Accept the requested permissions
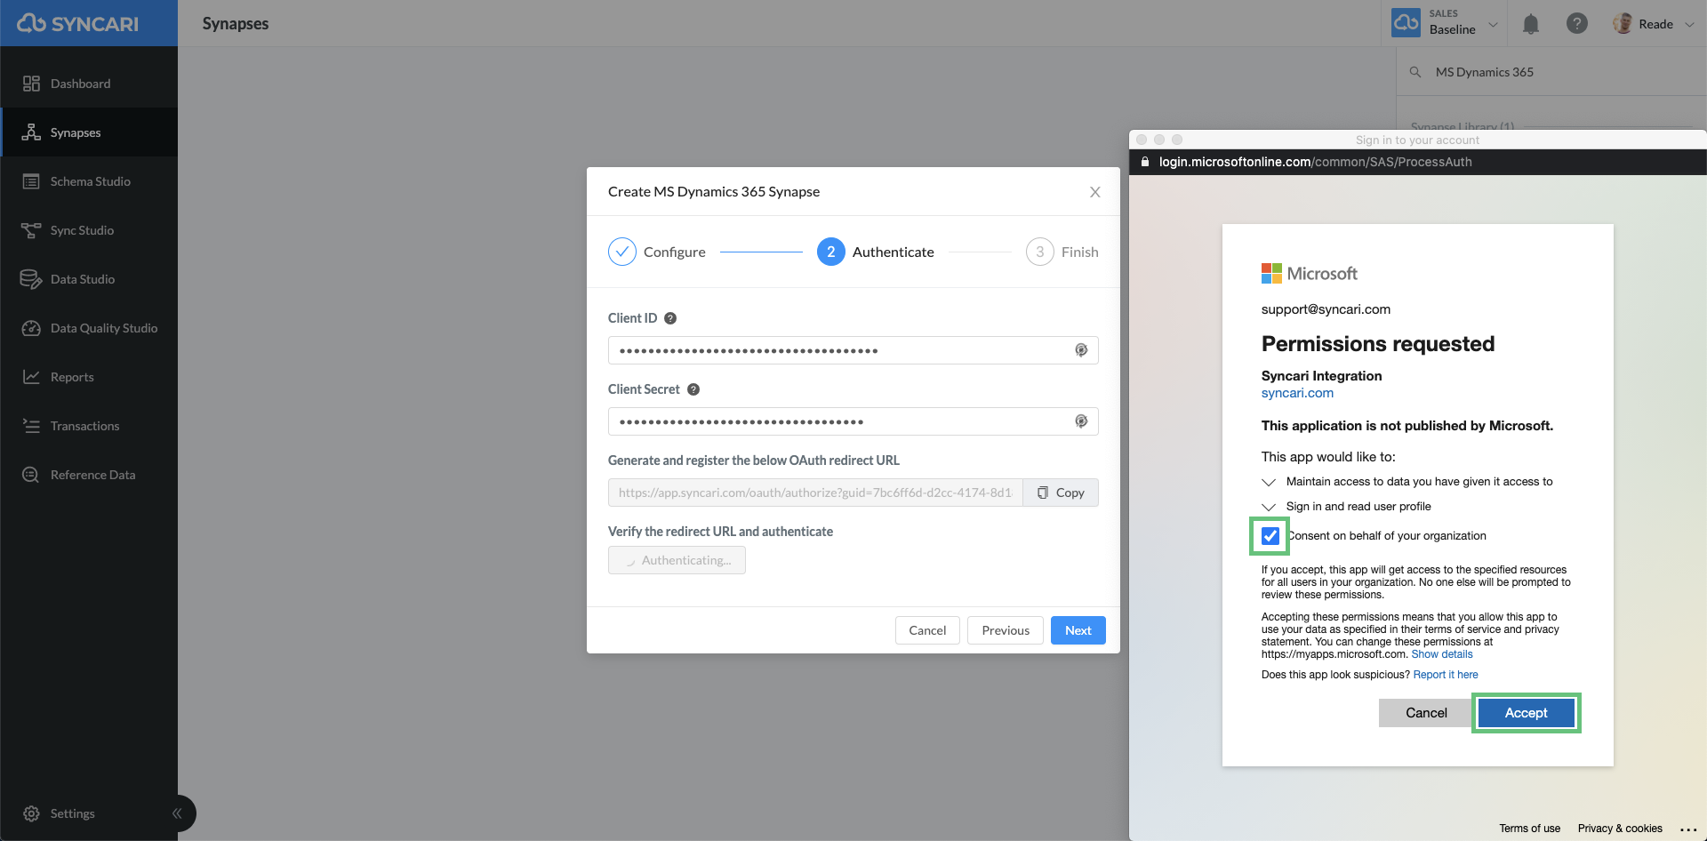Viewport: 1707px width, 841px height. coord(1527,713)
